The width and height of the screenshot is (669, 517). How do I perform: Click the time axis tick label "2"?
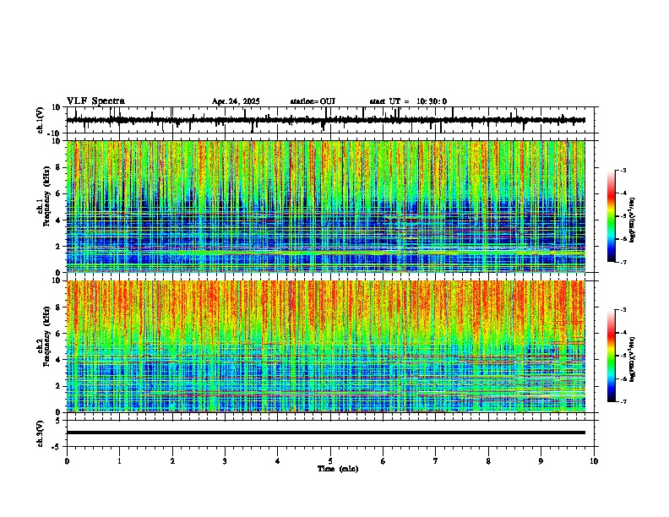[x=172, y=461]
